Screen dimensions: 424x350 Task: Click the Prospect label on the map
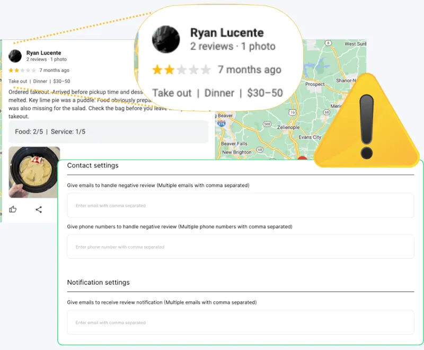315,84
